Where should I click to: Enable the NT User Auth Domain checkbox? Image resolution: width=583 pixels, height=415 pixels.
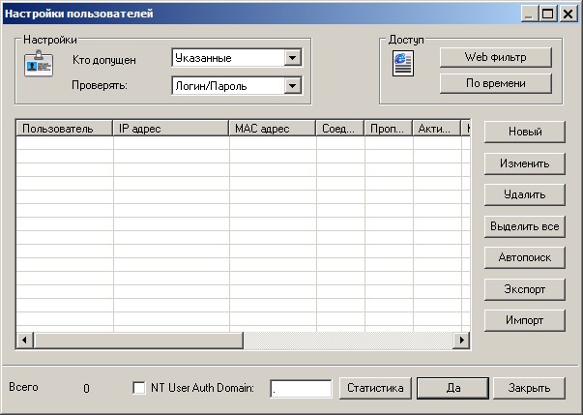coord(139,388)
